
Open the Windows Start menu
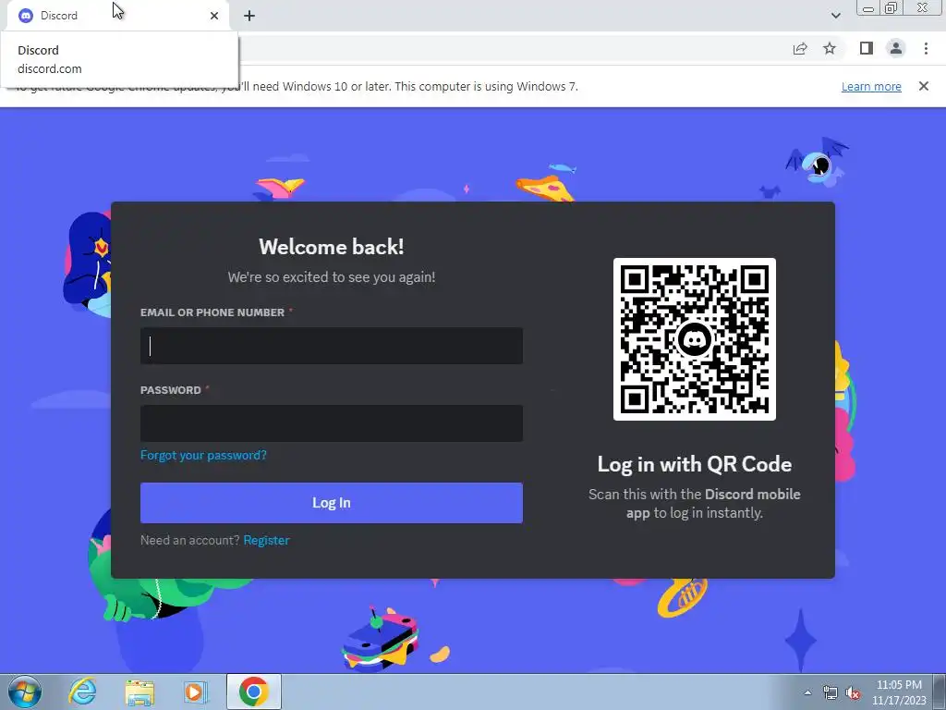(25, 692)
